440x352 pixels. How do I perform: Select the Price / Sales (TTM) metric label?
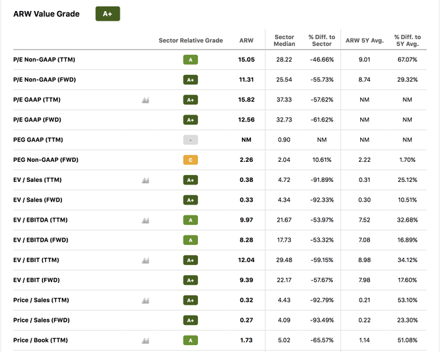pos(41,300)
